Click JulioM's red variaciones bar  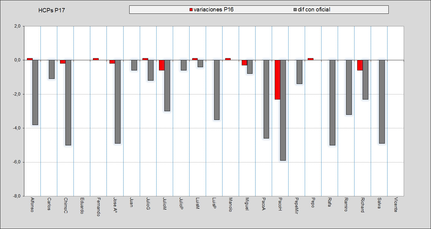click(162, 65)
